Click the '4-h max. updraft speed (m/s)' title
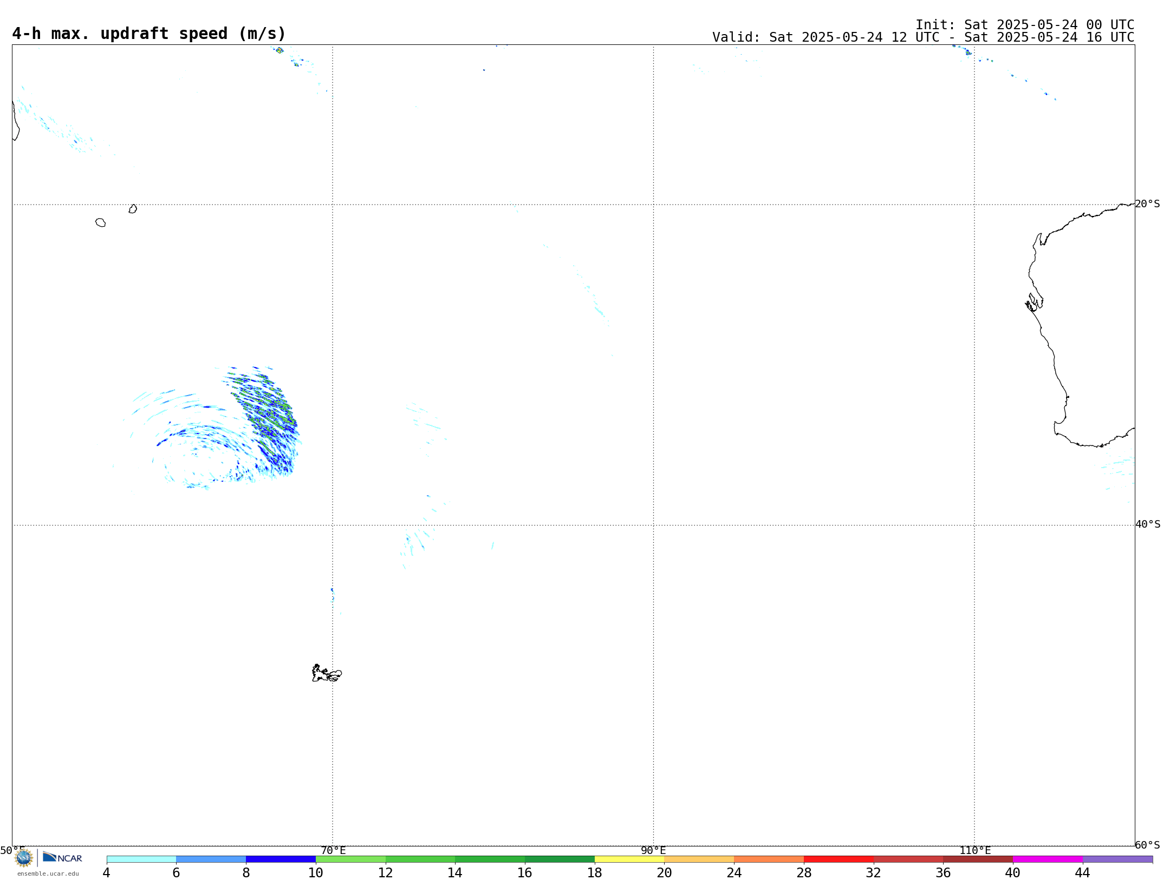The height and width of the screenshot is (880, 1170). pos(148,34)
